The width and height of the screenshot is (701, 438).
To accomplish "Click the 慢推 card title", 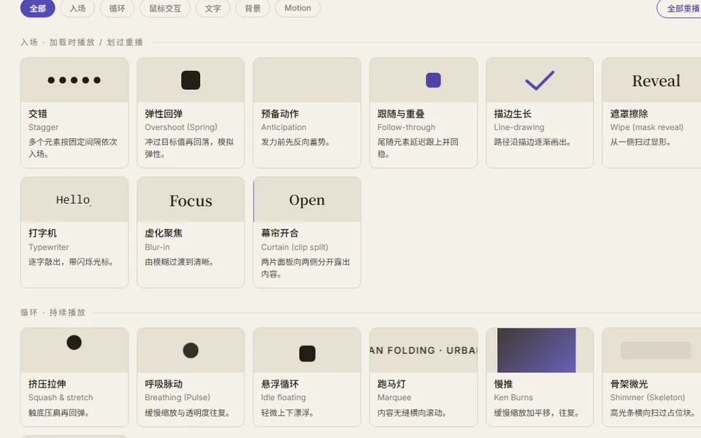I will (503, 384).
